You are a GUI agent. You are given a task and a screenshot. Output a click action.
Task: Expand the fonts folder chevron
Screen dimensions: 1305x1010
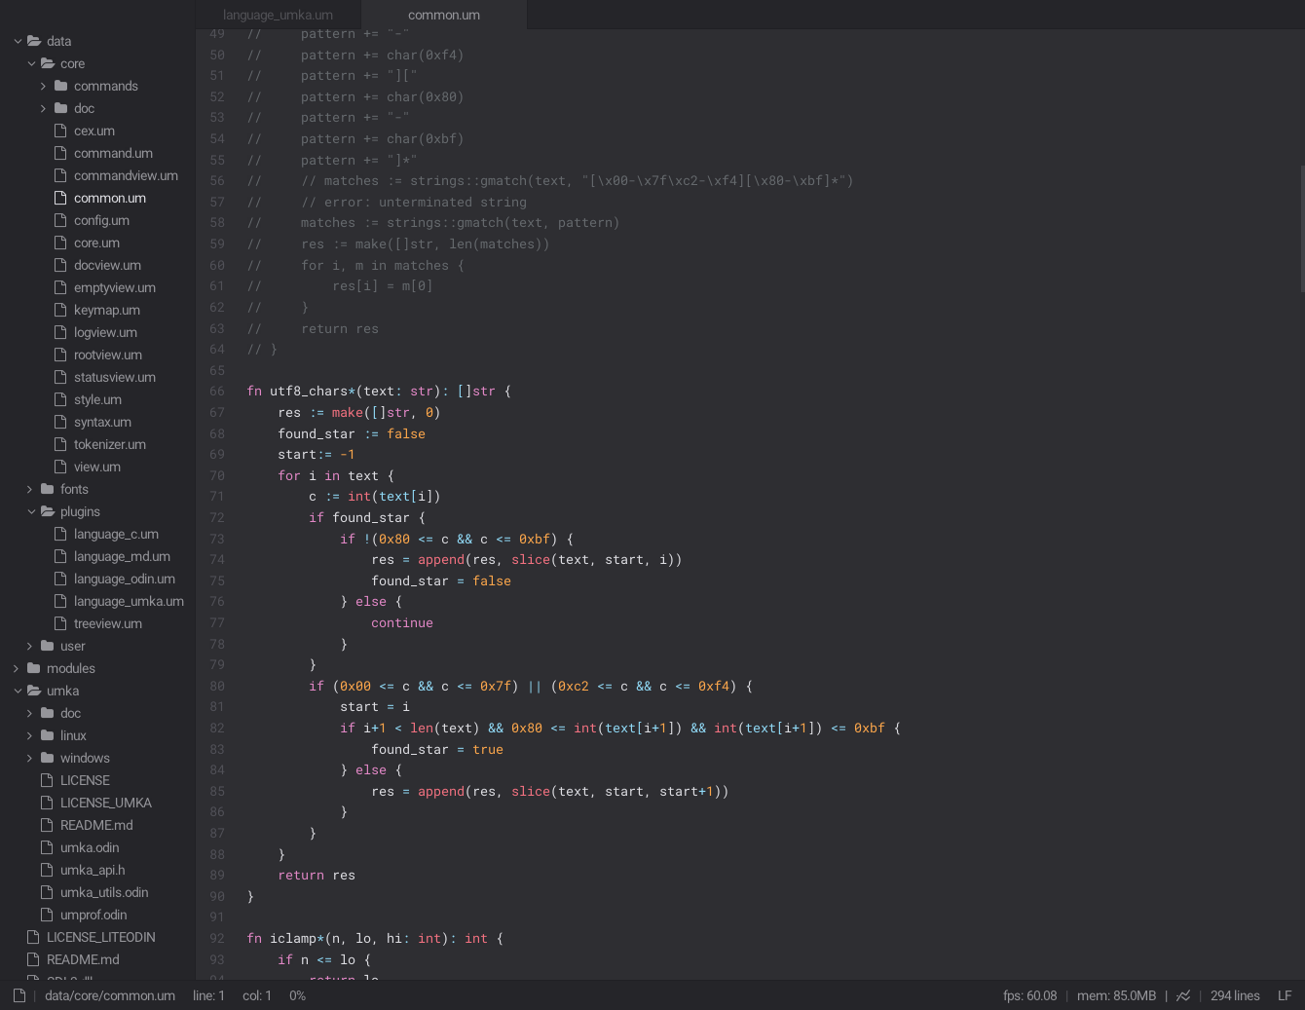pos(29,489)
